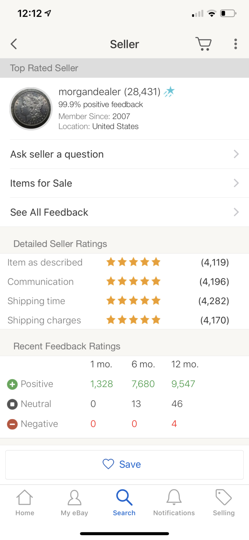This screenshot has height=540, width=249.
Task: Switch to My eBay tab
Action: coord(74,503)
